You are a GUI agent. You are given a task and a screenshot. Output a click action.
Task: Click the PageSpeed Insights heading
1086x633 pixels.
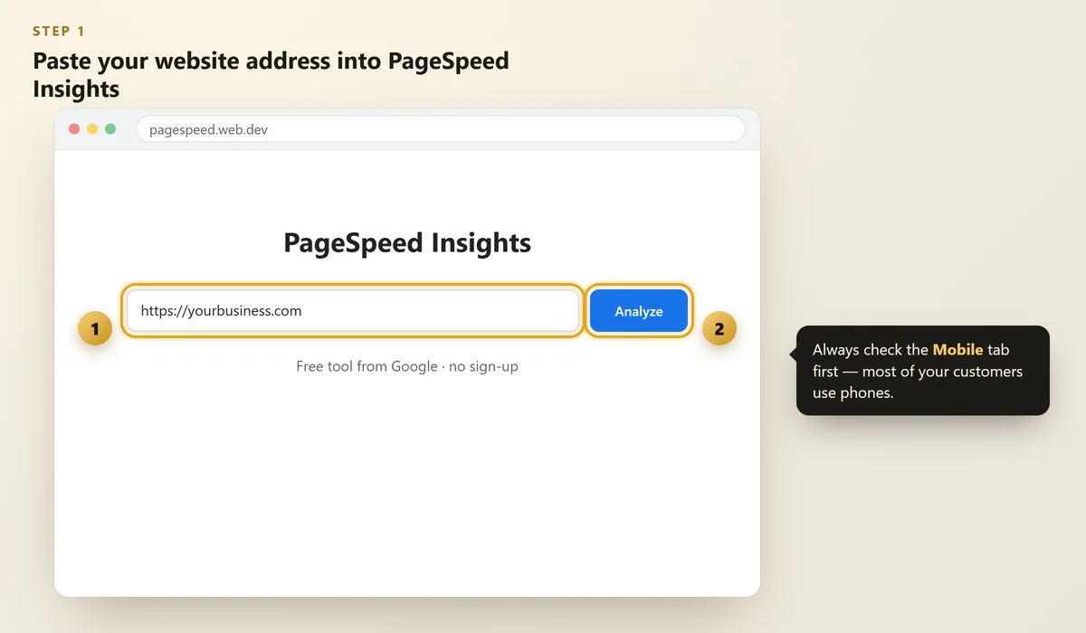click(407, 242)
